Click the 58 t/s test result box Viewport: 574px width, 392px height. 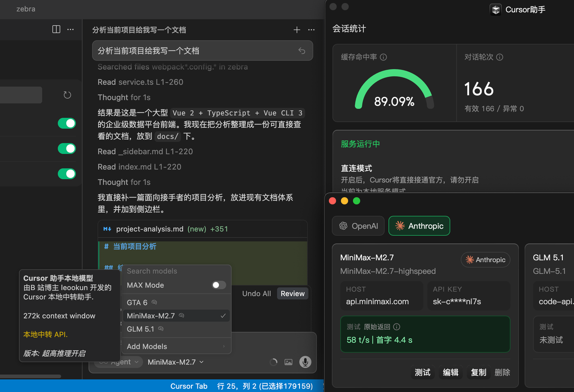pyautogui.click(x=425, y=334)
